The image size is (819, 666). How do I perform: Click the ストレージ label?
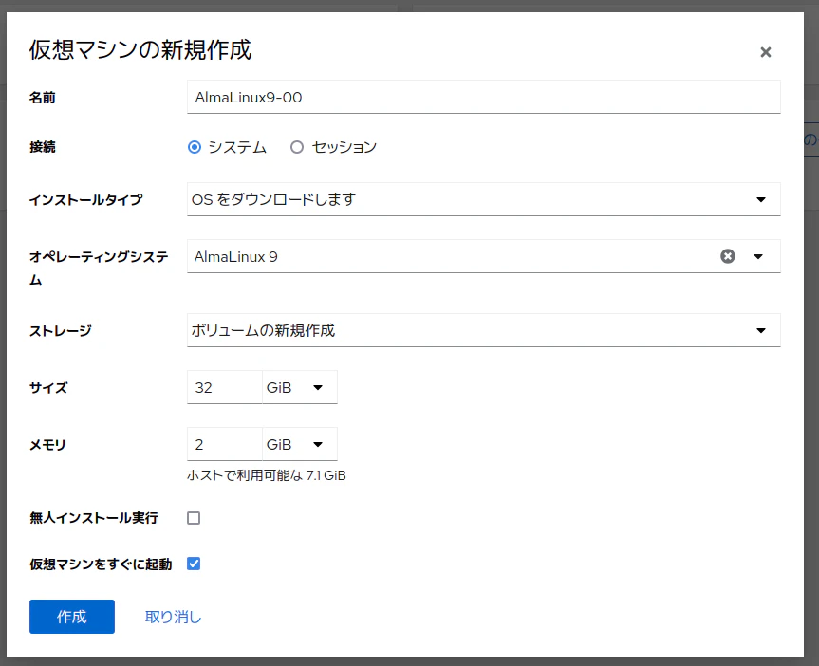(61, 331)
